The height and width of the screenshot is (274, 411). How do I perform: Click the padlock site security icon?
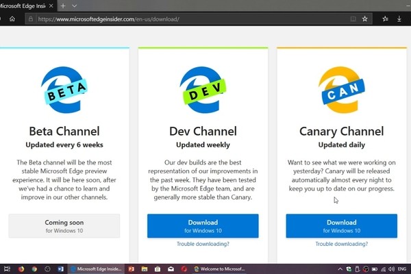click(x=31, y=19)
